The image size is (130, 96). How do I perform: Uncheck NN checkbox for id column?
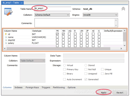pyautogui.click(x=63, y=34)
